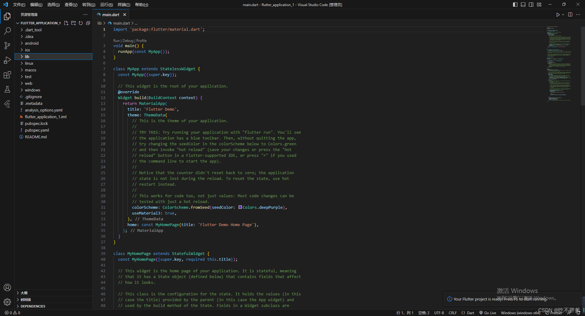Open the 文件(F) menu
Screen dimensions: 585x316
click(19, 5)
